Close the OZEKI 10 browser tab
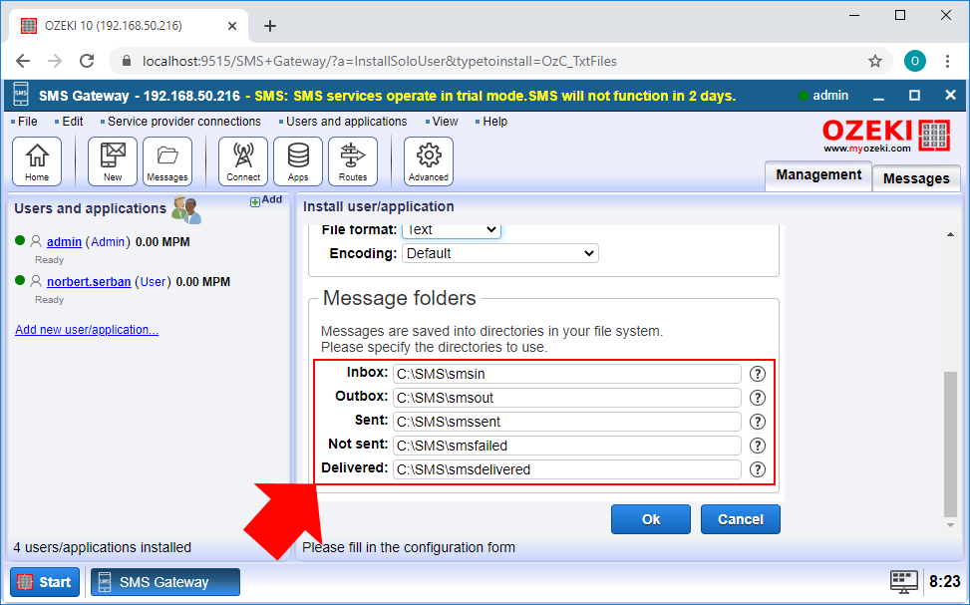 (x=232, y=26)
